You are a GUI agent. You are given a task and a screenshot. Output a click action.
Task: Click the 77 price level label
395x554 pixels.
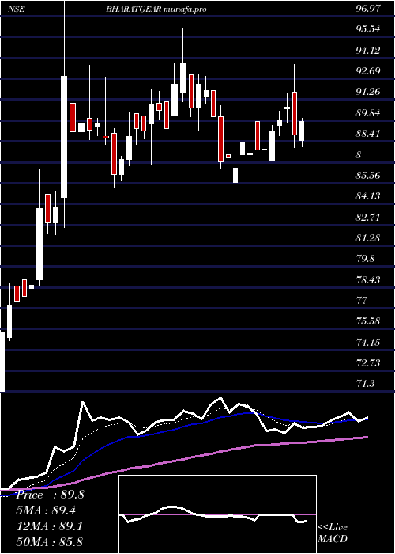click(x=362, y=301)
